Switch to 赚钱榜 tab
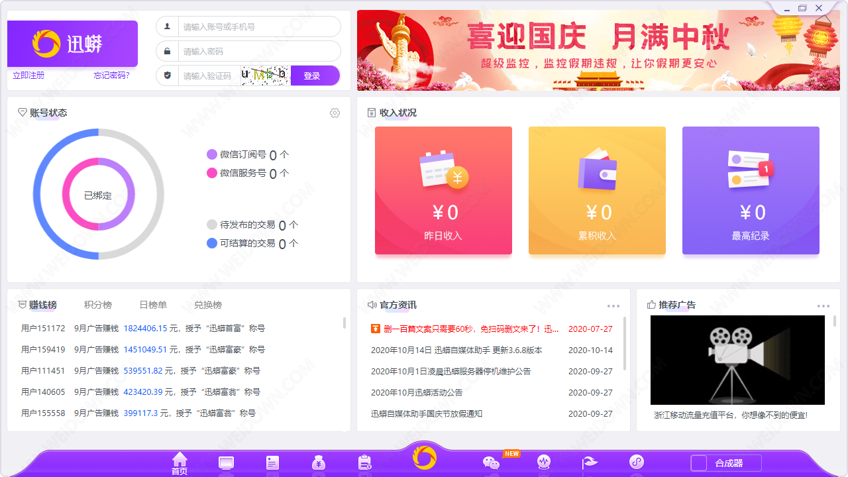Image resolution: width=848 pixels, height=477 pixels. (42, 305)
